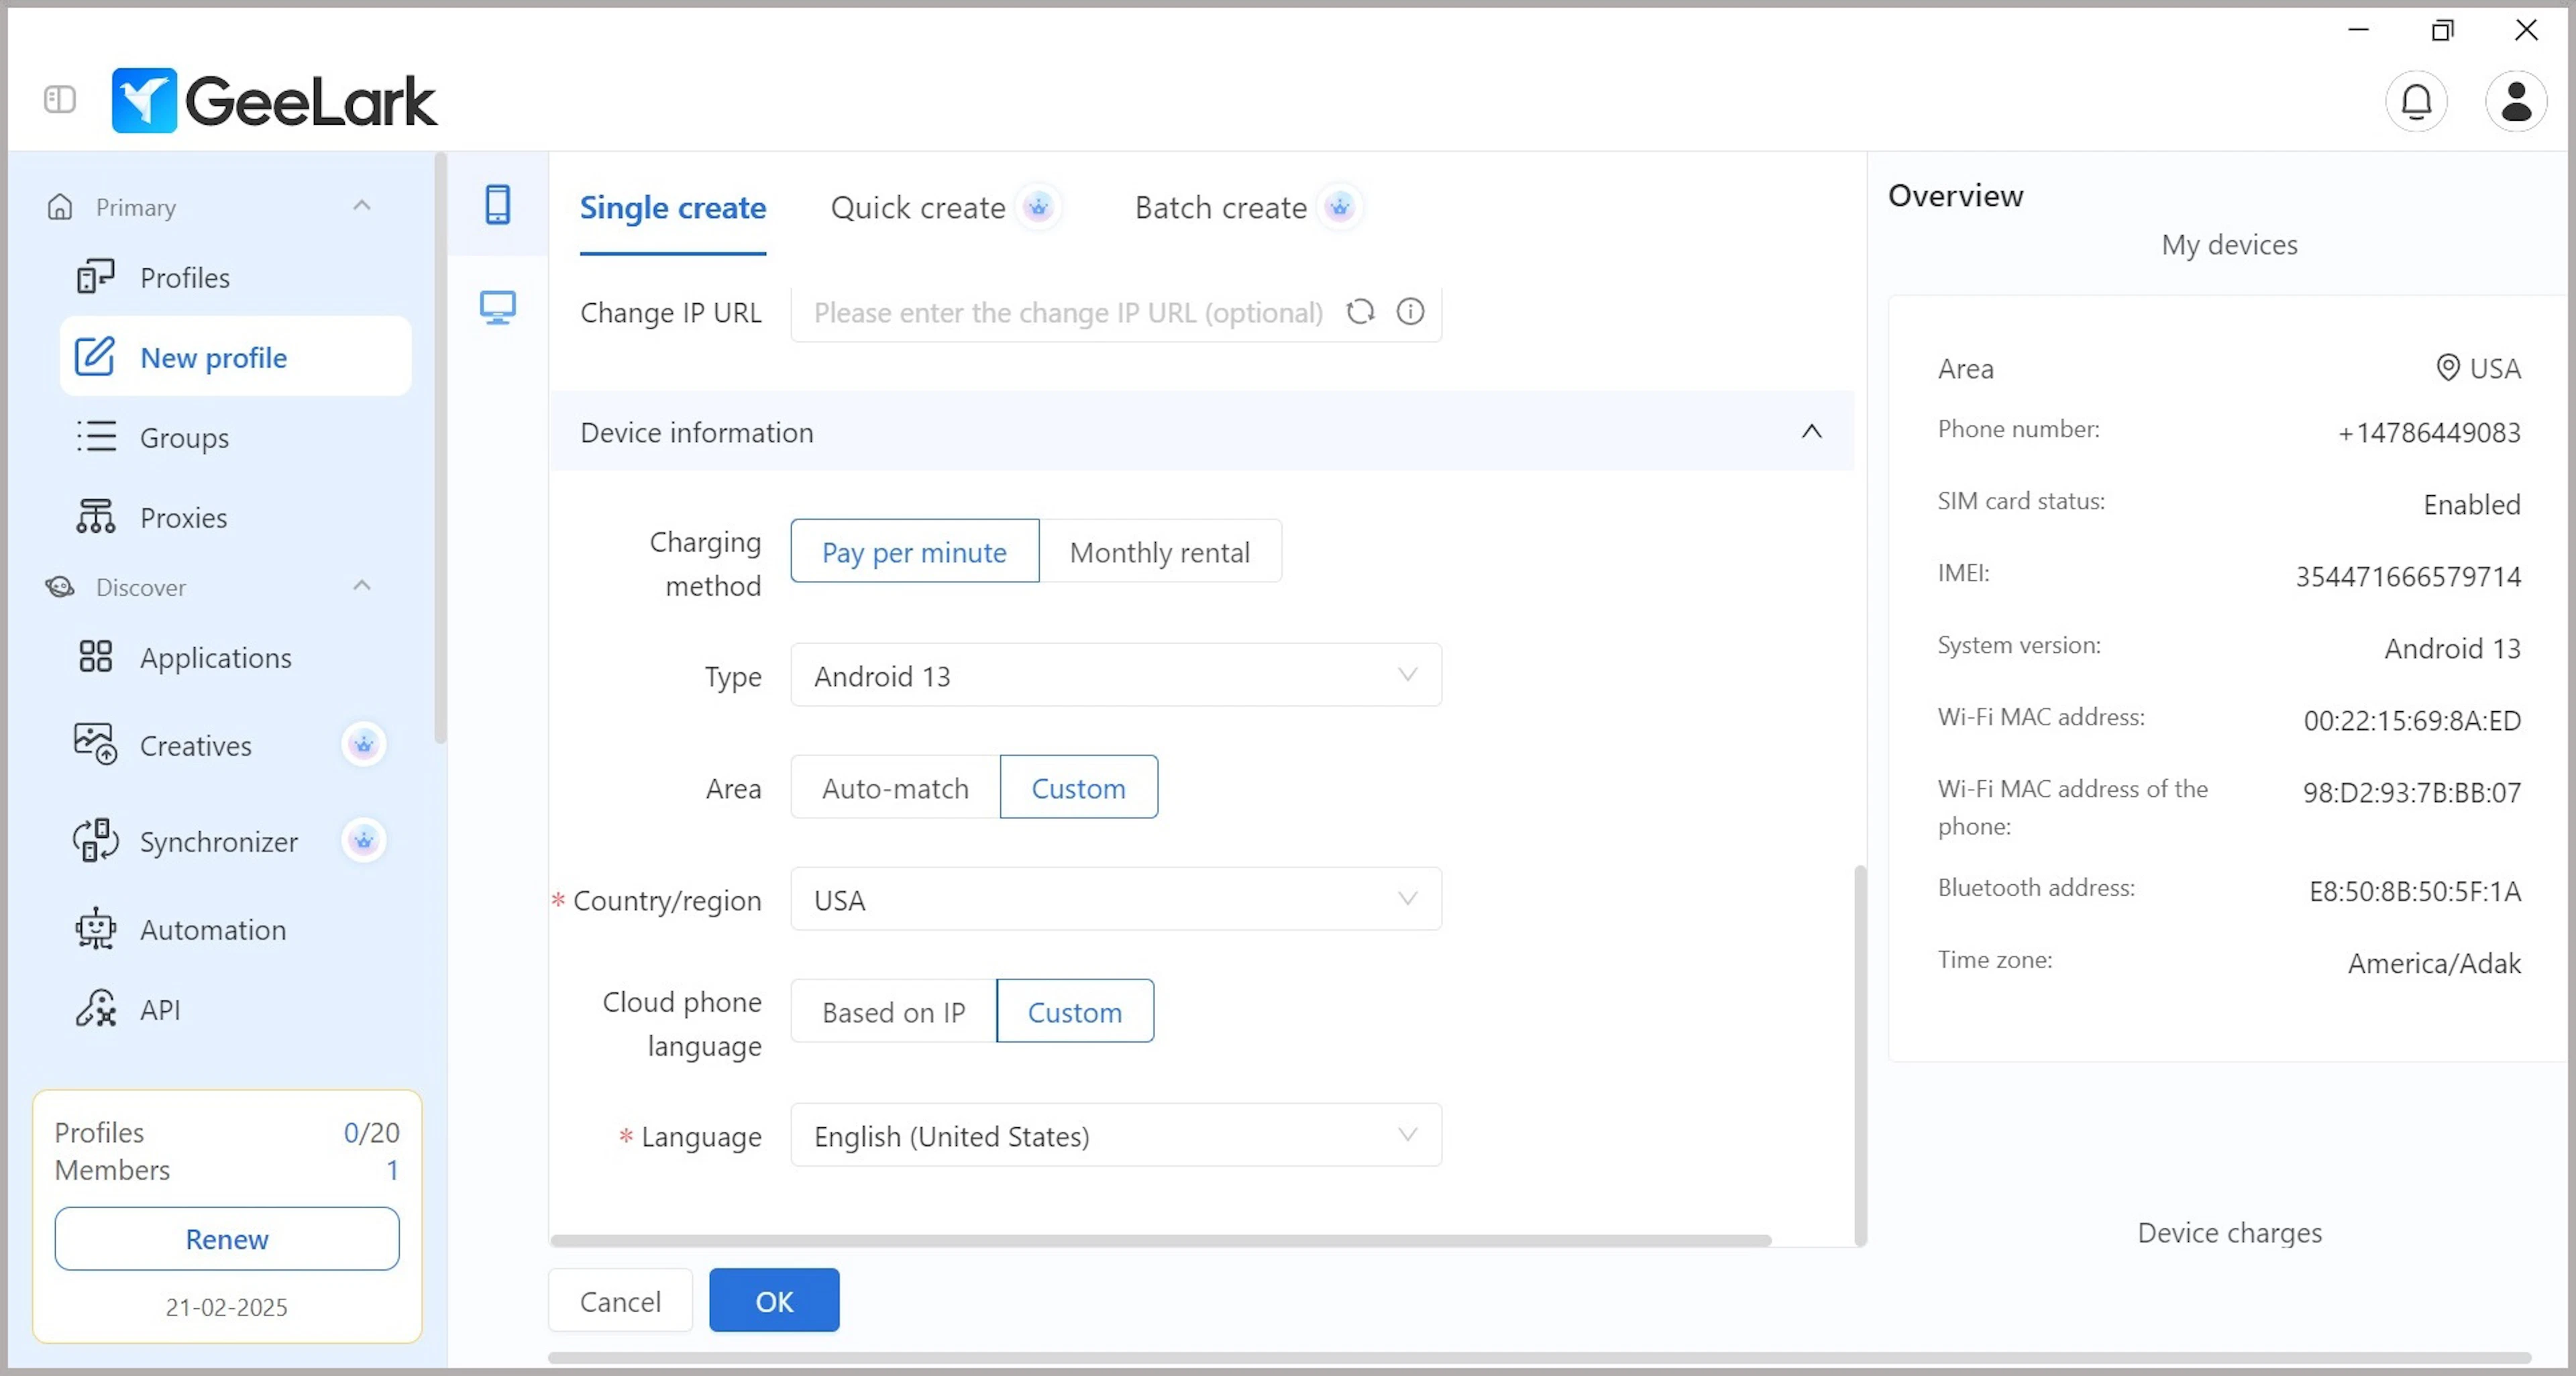Set cloud phone language to Custom

[x=1075, y=1011]
